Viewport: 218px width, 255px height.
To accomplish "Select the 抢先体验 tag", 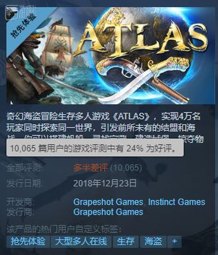I will [x=28, y=241].
